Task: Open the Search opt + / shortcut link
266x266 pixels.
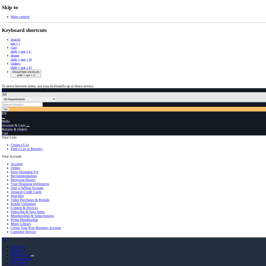Action: pyautogui.click(x=16, y=42)
